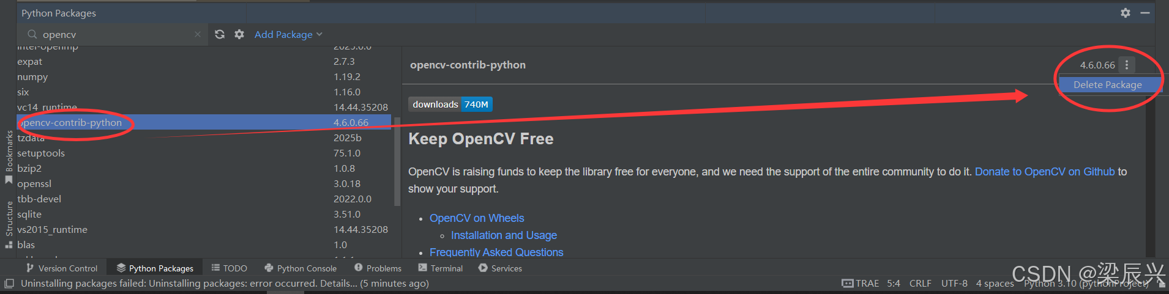Toggle tool window bars icon in status bar

(x=9, y=284)
